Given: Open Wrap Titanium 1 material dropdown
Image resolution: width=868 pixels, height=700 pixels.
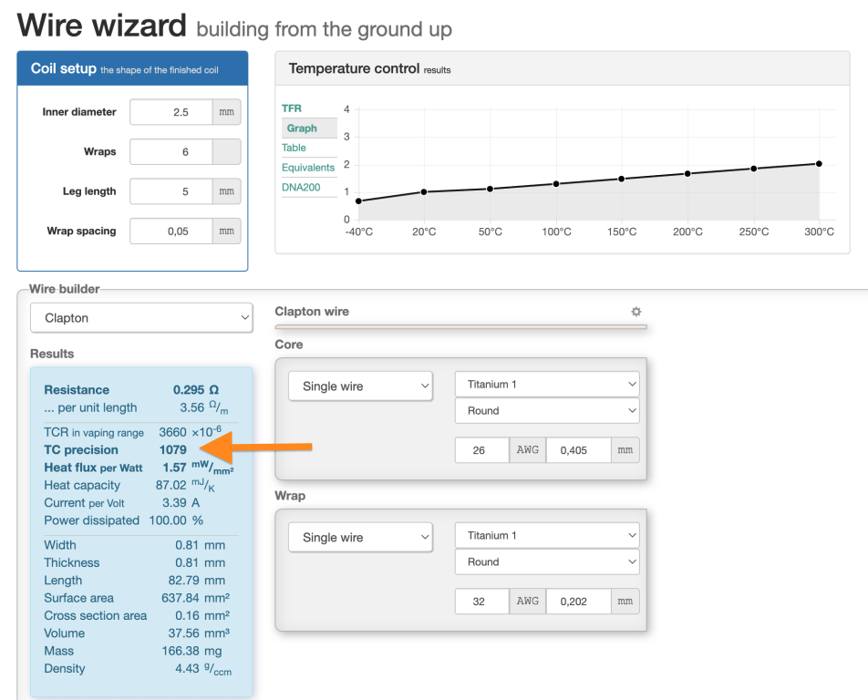Looking at the screenshot, I should (547, 535).
